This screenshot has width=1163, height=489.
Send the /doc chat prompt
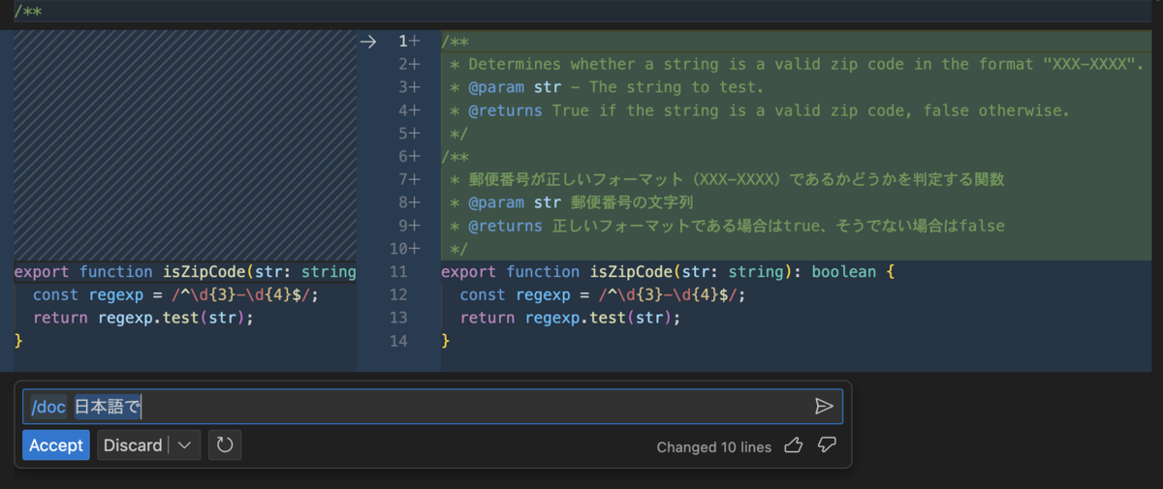click(x=824, y=407)
